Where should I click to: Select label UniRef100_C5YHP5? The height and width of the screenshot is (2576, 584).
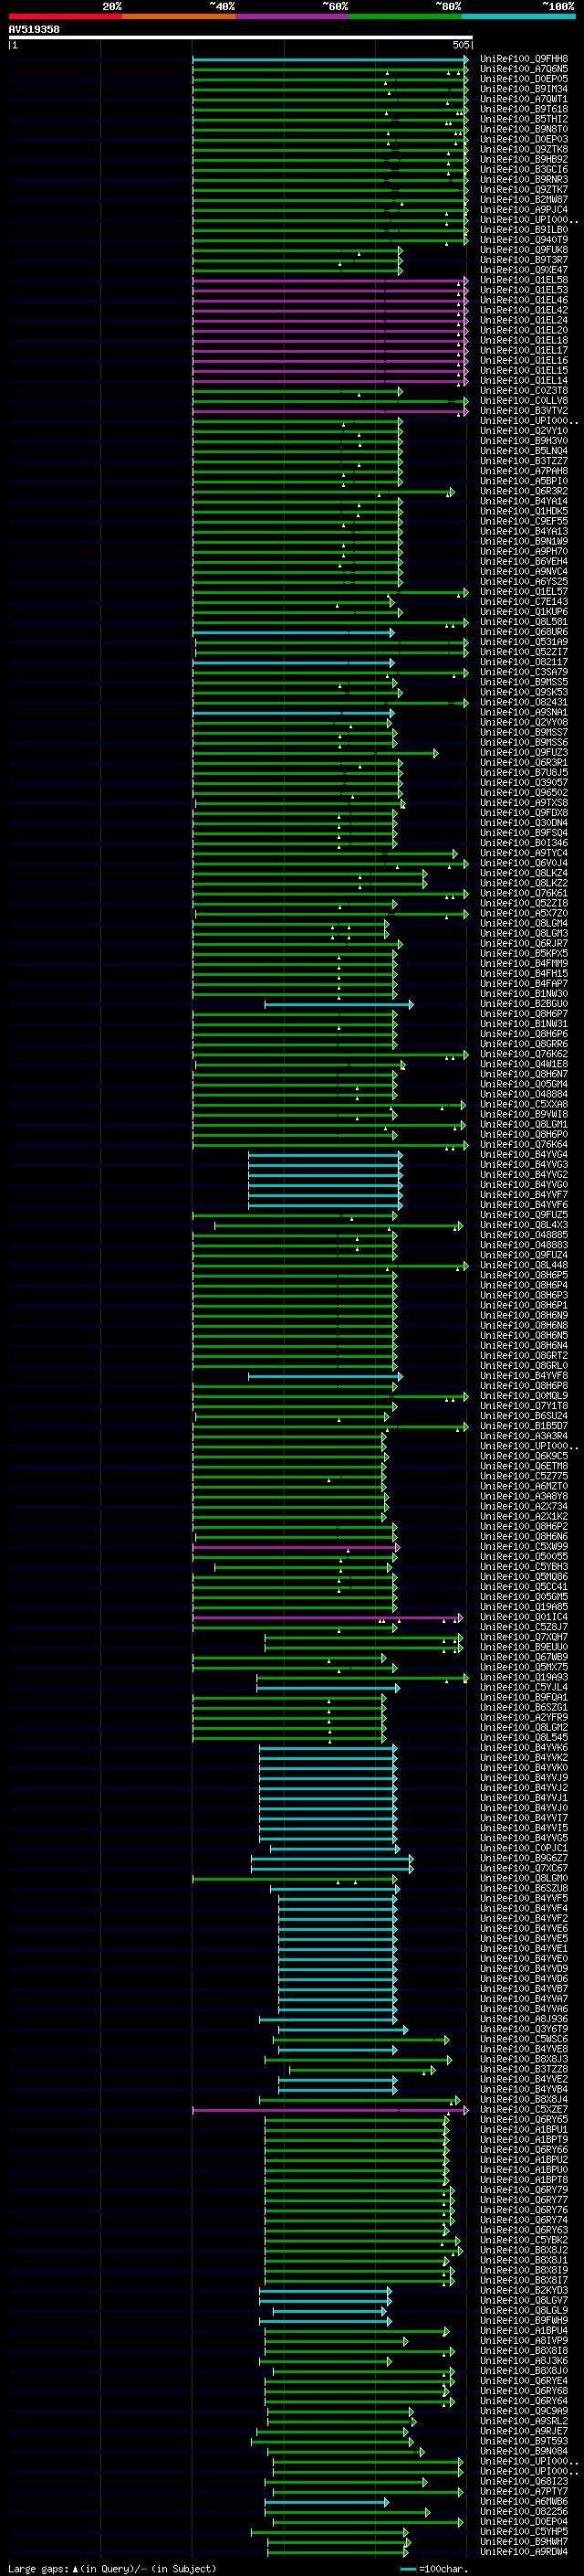click(524, 2532)
